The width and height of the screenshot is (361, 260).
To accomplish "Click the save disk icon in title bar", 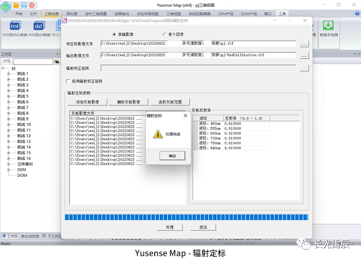I will point(24,5).
